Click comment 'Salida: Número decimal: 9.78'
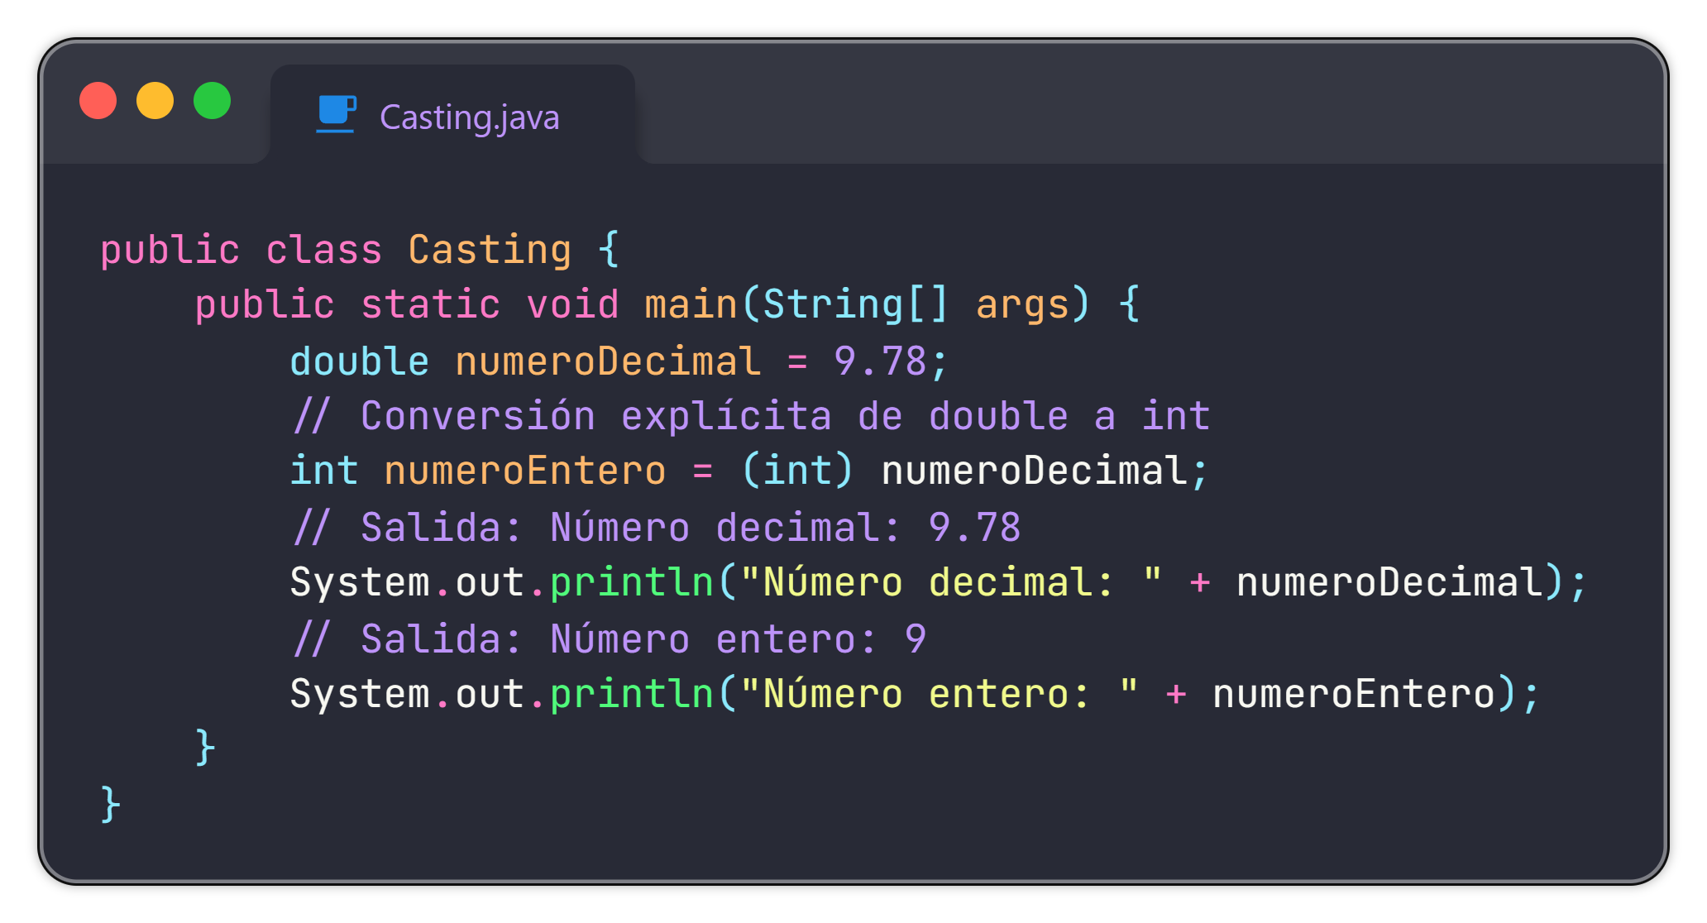This screenshot has height=923, width=1707. [x=657, y=528]
